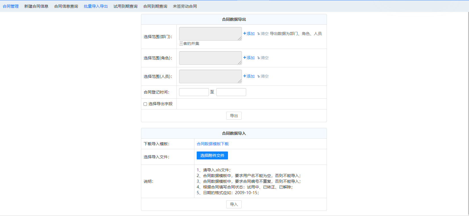Image resolution: width=469 pixels, height=216 pixels.
Task: Open the 合同管理 tab
Action: 11,6
